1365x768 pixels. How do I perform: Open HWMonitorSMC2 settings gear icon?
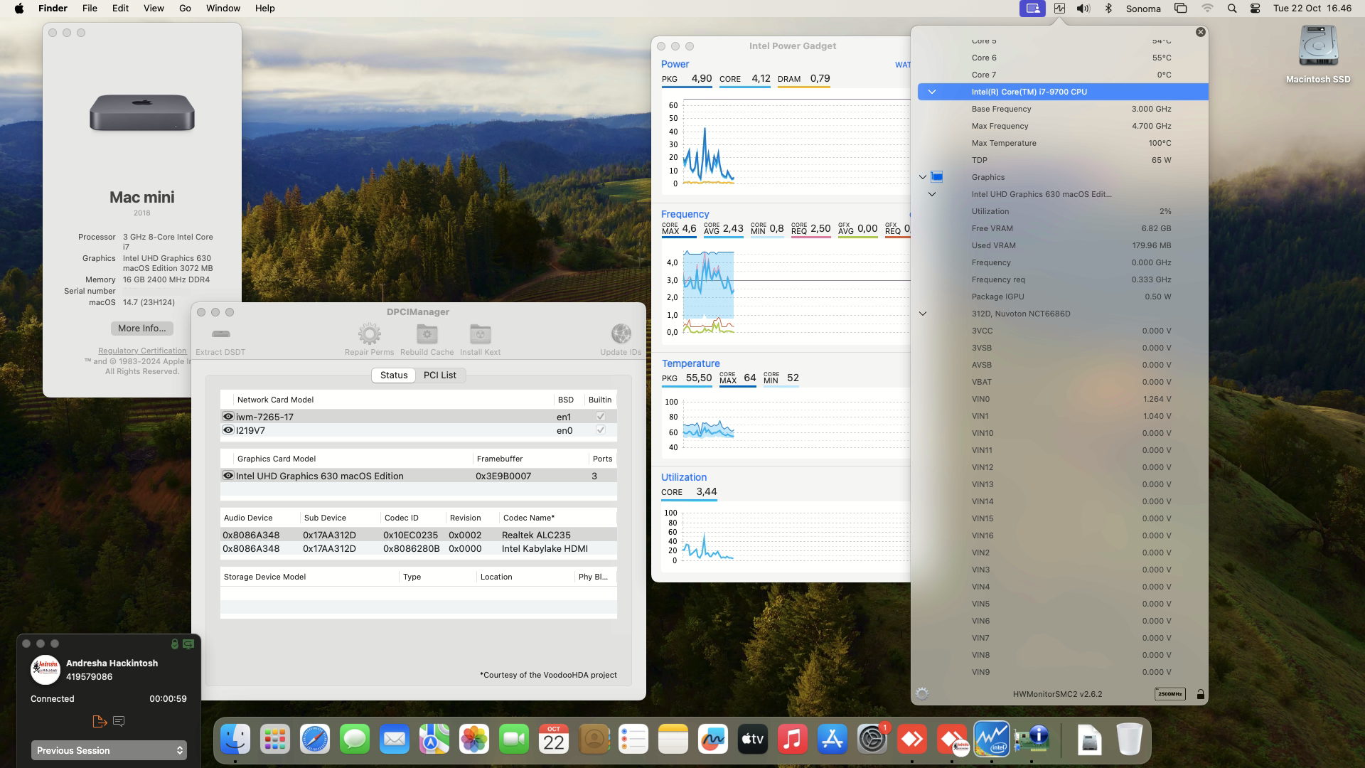(922, 694)
